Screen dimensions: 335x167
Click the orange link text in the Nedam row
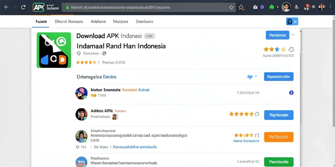(x=130, y=90)
